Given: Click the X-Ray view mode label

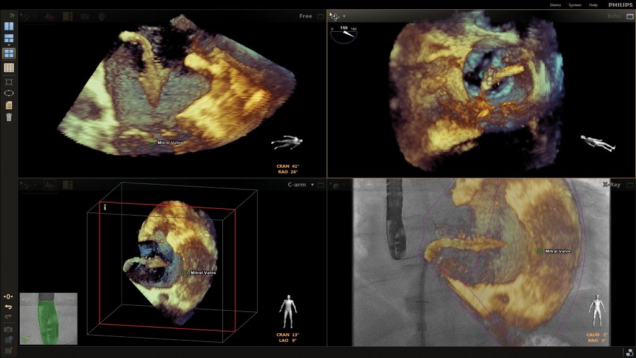Looking at the screenshot, I should click(x=611, y=185).
